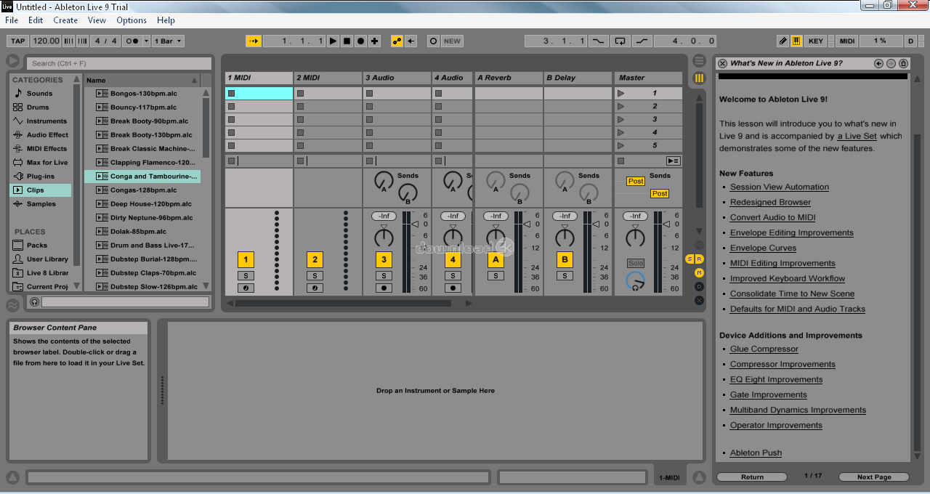Click the TAP tempo button
The width and height of the screenshot is (930, 494).
pyautogui.click(x=18, y=41)
